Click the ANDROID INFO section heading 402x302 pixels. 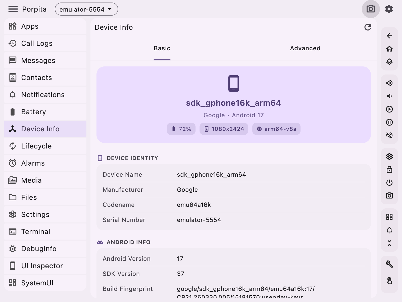pyautogui.click(x=128, y=242)
